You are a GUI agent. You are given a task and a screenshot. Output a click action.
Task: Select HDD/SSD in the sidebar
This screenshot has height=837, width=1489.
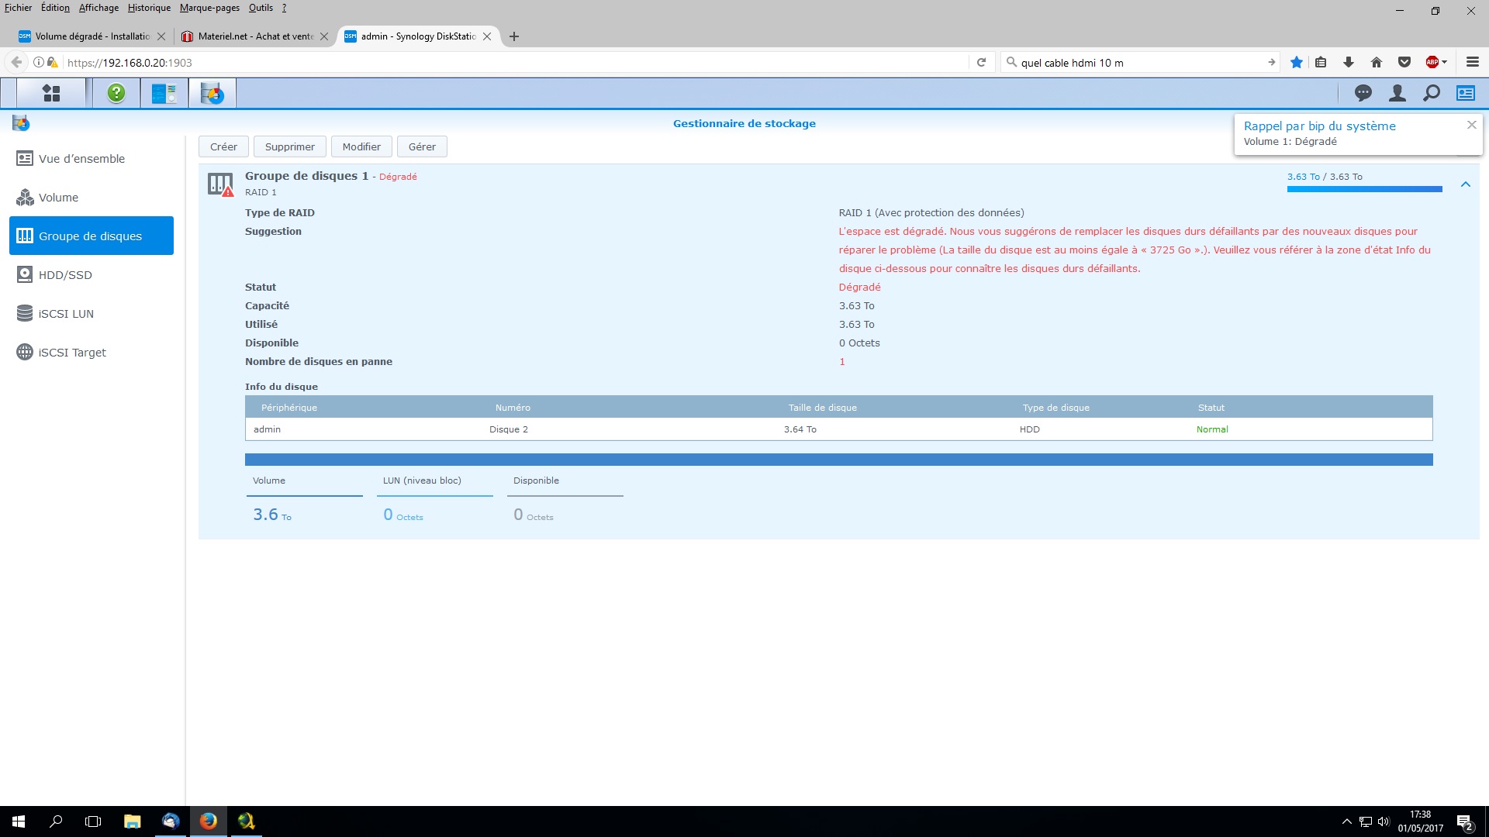[65, 275]
